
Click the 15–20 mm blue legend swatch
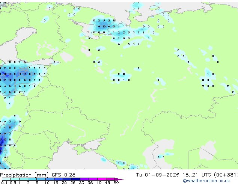[x=59, y=179]
